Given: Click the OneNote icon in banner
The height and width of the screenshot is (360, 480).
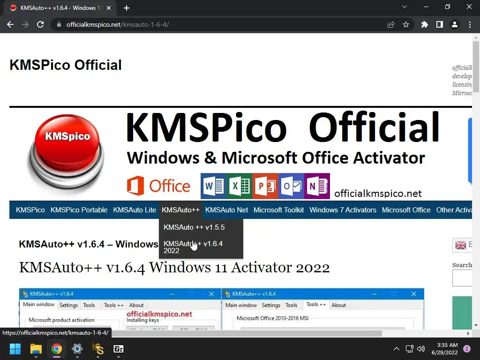Looking at the screenshot, I should [317, 186].
